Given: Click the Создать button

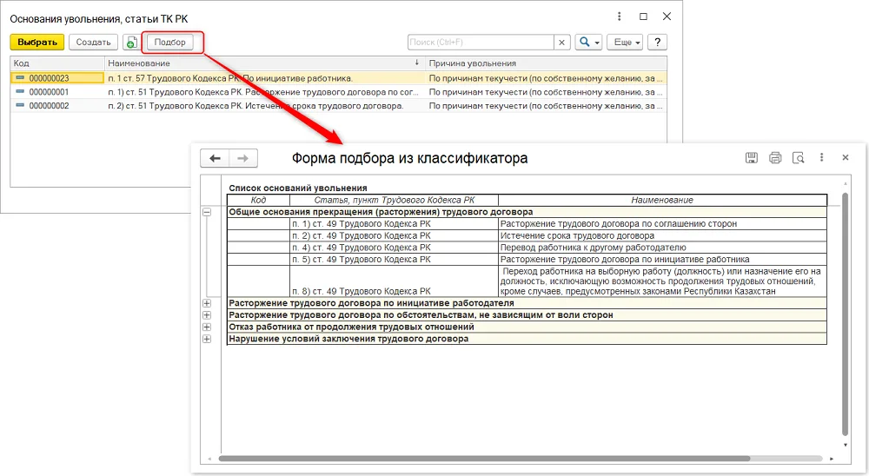Looking at the screenshot, I should pyautogui.click(x=93, y=42).
